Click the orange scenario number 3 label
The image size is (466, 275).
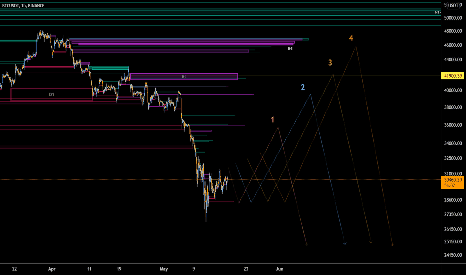[x=330, y=62]
